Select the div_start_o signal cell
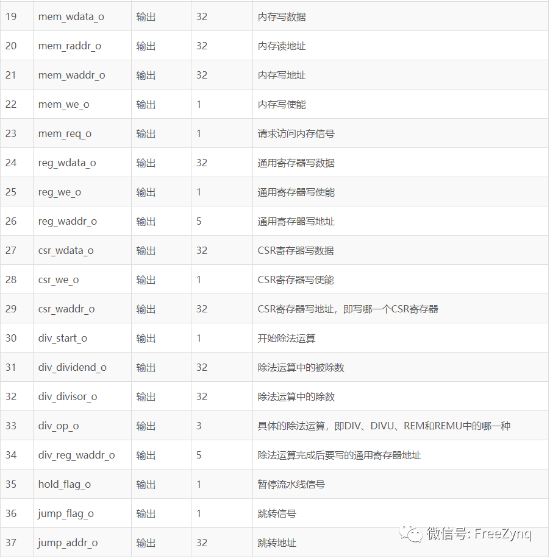Image resolution: width=550 pixels, height=559 pixels. pos(63,338)
